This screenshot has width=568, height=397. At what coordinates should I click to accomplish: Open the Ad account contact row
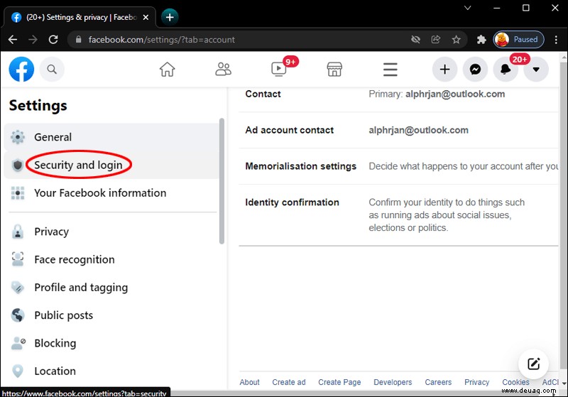click(x=398, y=130)
